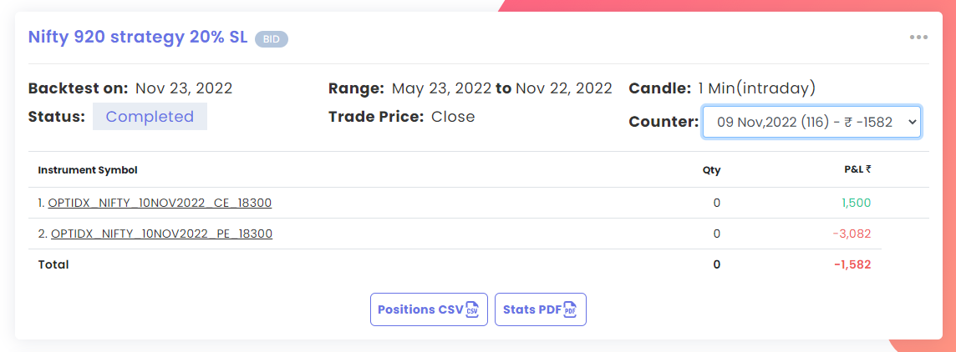Select the red -3,082 loss value

[x=853, y=234]
